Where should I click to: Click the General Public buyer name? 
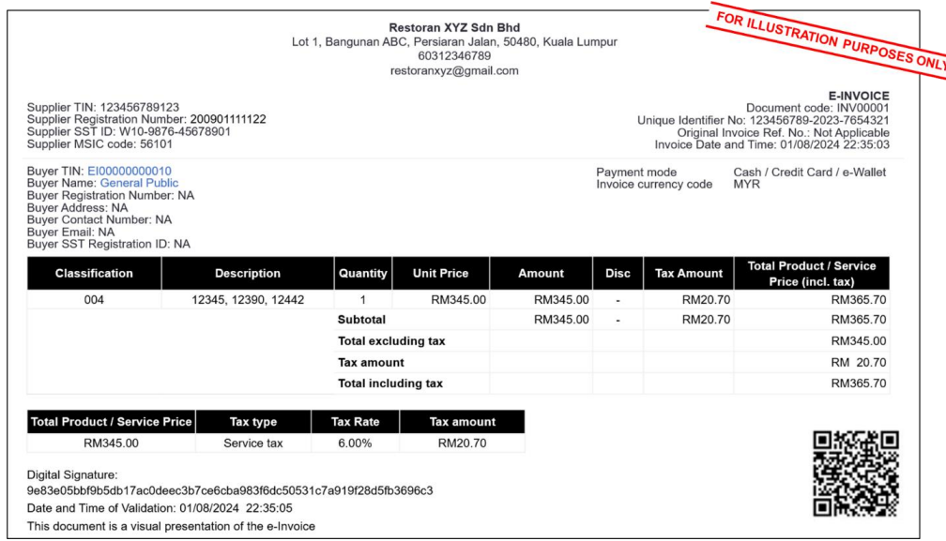139,183
